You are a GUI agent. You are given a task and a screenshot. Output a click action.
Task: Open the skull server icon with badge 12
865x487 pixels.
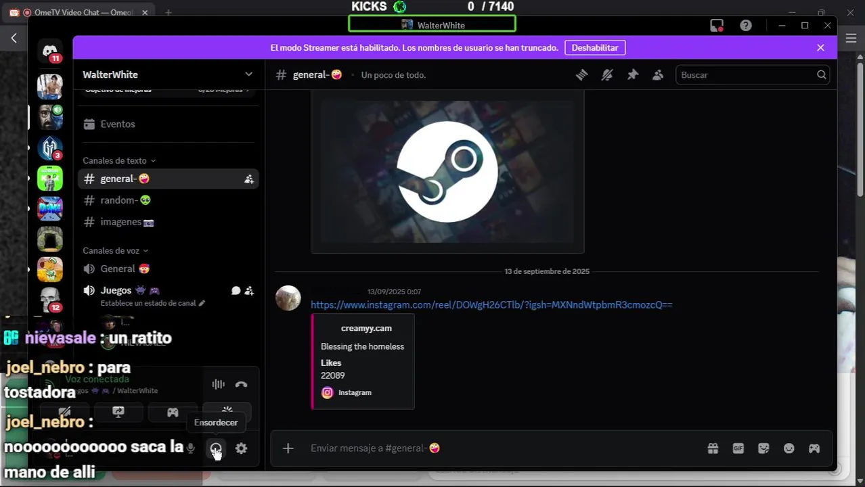[50, 300]
